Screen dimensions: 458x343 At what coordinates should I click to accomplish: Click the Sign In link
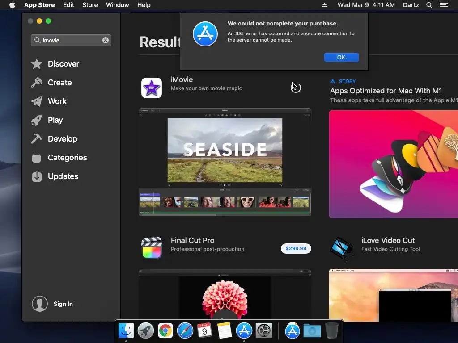coord(63,304)
